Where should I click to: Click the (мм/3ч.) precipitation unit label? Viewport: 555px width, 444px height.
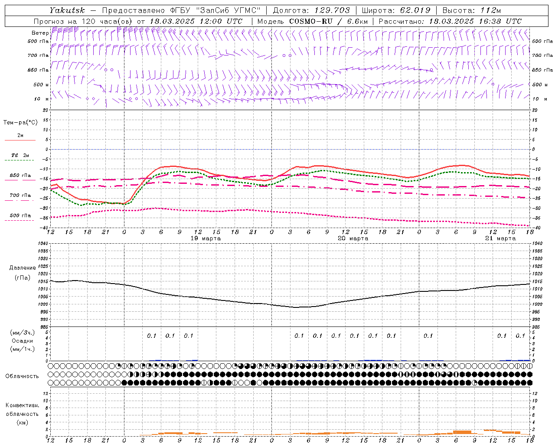click(23, 333)
